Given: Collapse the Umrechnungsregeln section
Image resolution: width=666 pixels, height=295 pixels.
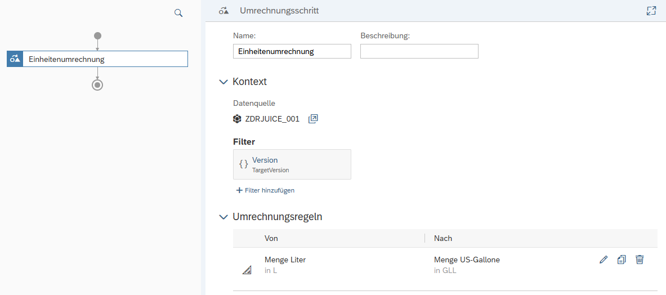Looking at the screenshot, I should point(224,217).
